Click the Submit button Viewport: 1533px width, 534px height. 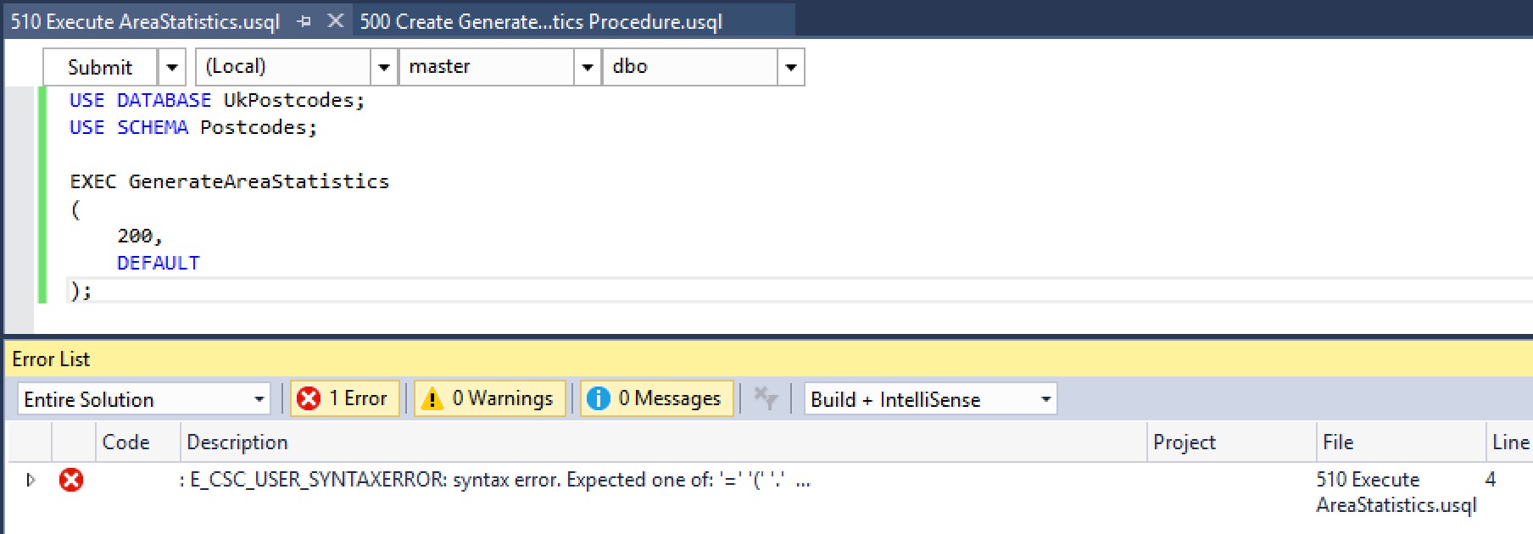[x=100, y=67]
